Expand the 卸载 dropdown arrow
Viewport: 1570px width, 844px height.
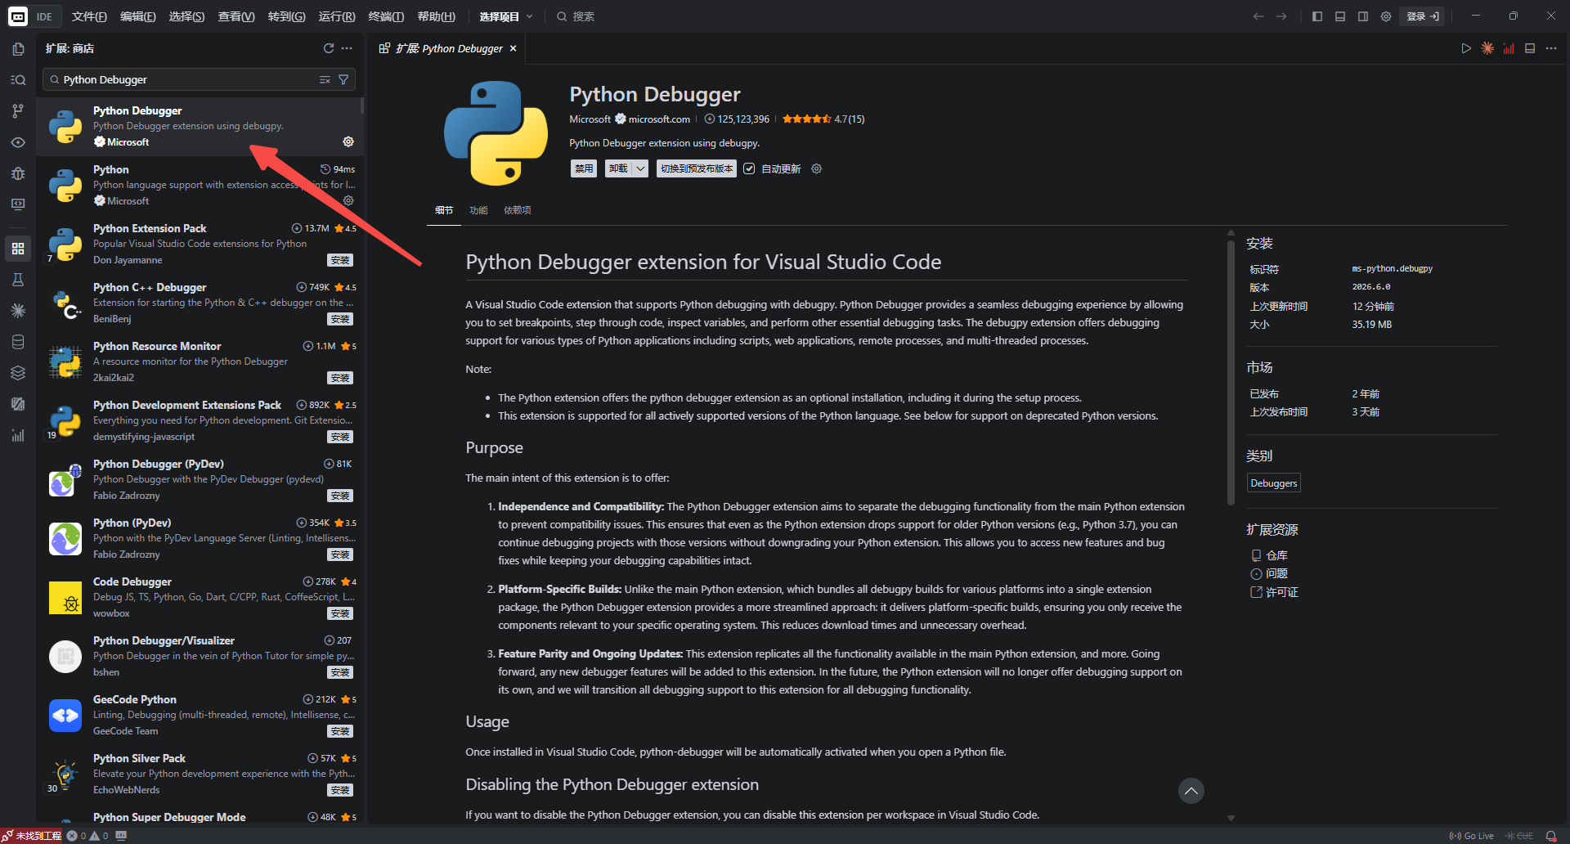(641, 168)
